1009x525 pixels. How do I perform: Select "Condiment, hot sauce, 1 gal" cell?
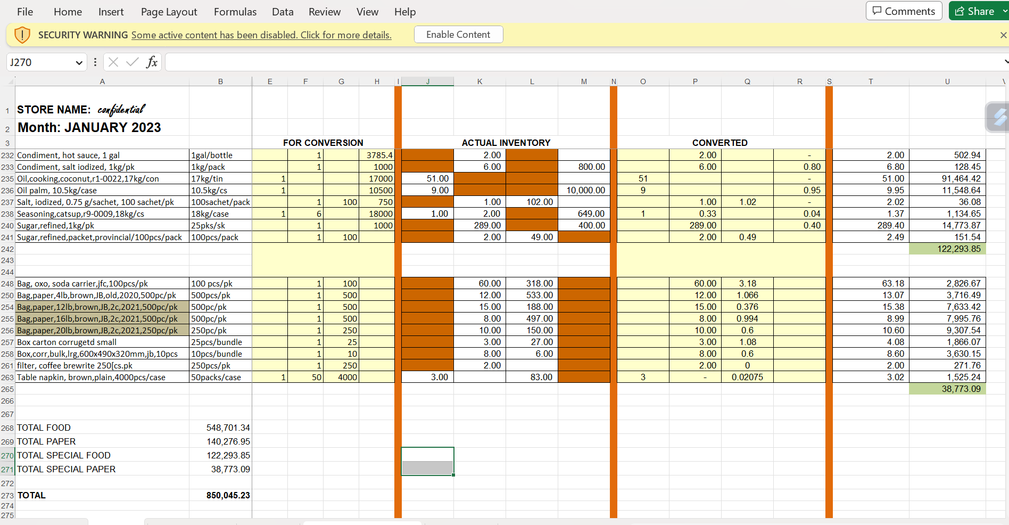pyautogui.click(x=102, y=155)
